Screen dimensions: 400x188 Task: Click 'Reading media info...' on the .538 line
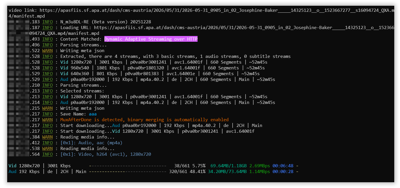pos(87,149)
